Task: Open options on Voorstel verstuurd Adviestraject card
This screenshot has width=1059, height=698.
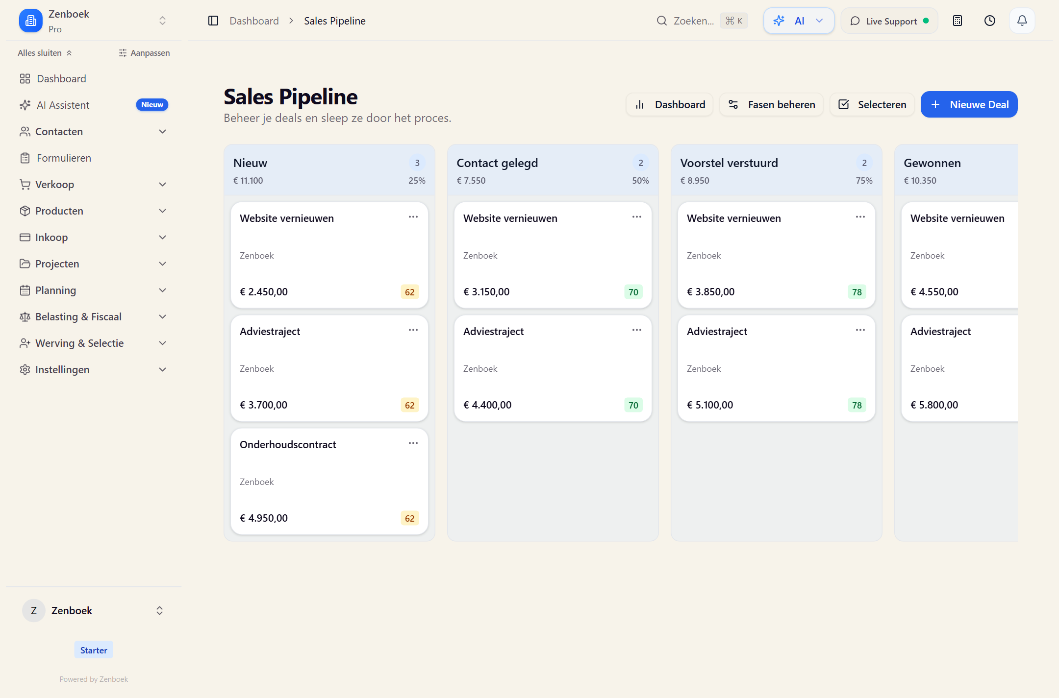Action: [860, 330]
